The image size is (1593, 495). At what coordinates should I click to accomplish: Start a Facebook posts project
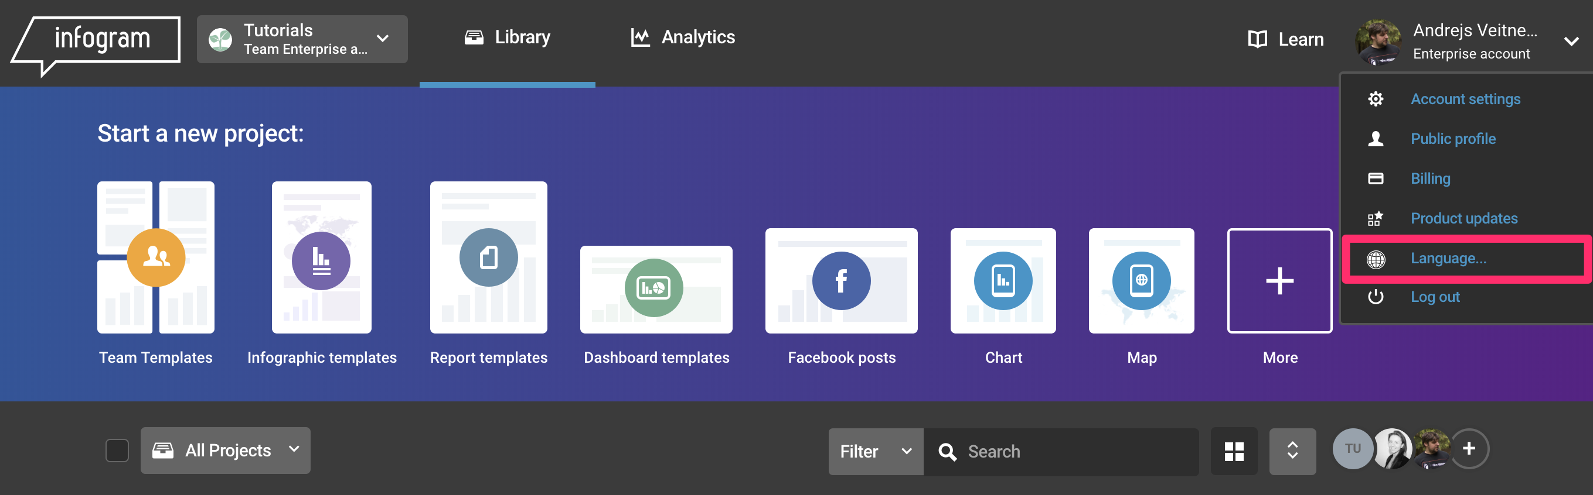(841, 281)
